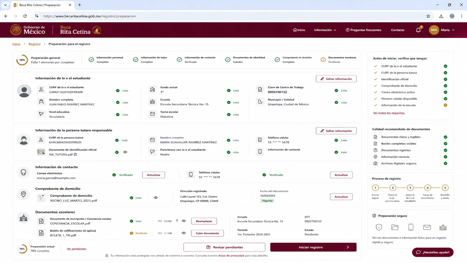Update the Comprobante de domicilio
The height and width of the screenshot is (263, 467).
(x=341, y=197)
